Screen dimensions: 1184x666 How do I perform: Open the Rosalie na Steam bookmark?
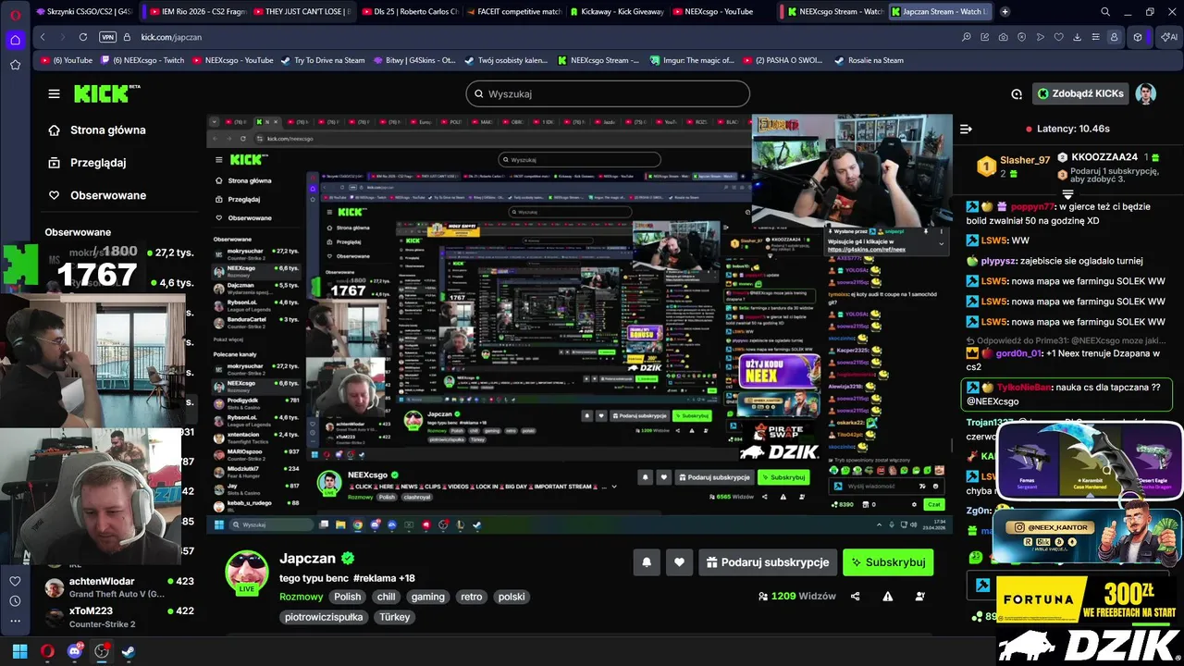click(x=868, y=60)
